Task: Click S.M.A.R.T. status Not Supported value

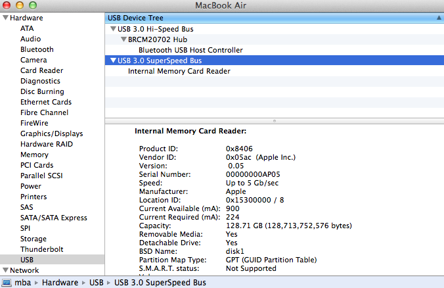Action: (251, 269)
